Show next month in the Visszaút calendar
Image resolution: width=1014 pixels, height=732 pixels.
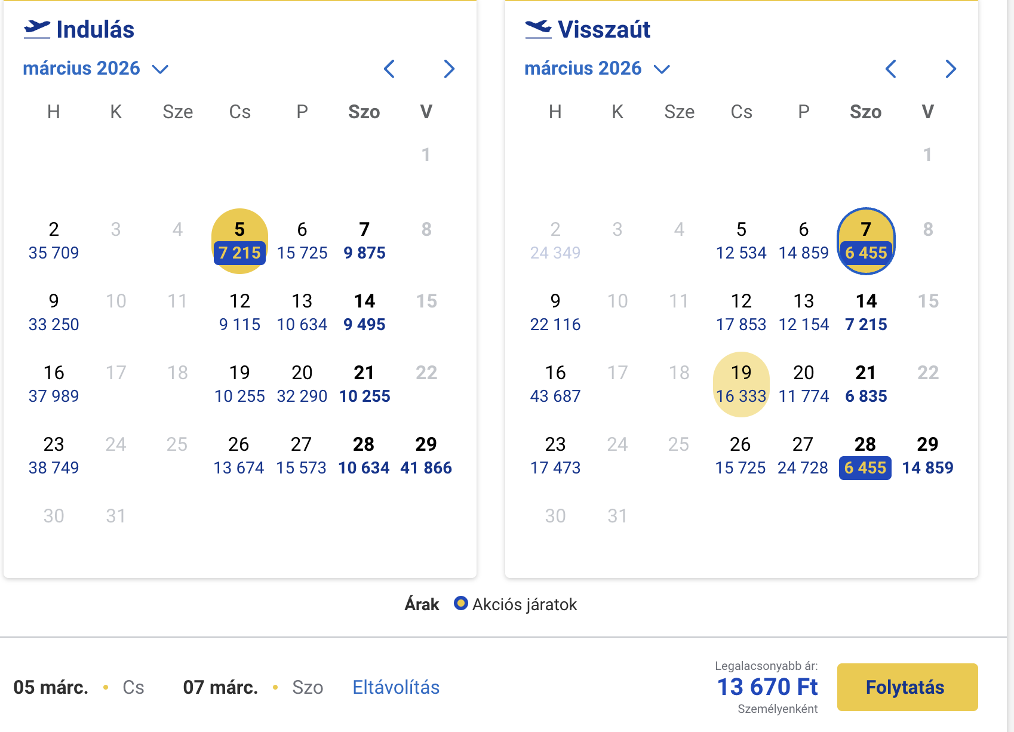pyautogui.click(x=950, y=69)
